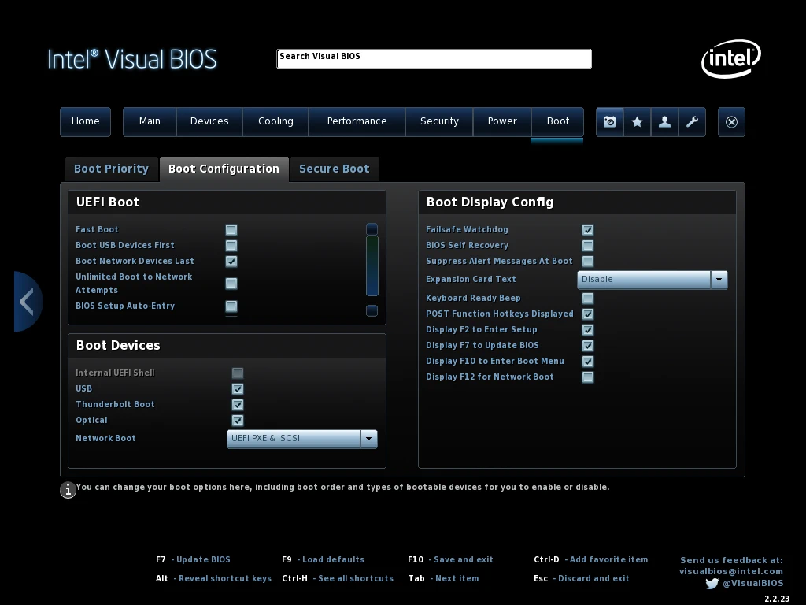Enable the Fast Boot checkbox

pyautogui.click(x=231, y=230)
